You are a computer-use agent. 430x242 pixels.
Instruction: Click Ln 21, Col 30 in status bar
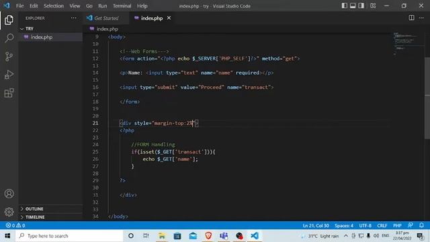(x=316, y=226)
